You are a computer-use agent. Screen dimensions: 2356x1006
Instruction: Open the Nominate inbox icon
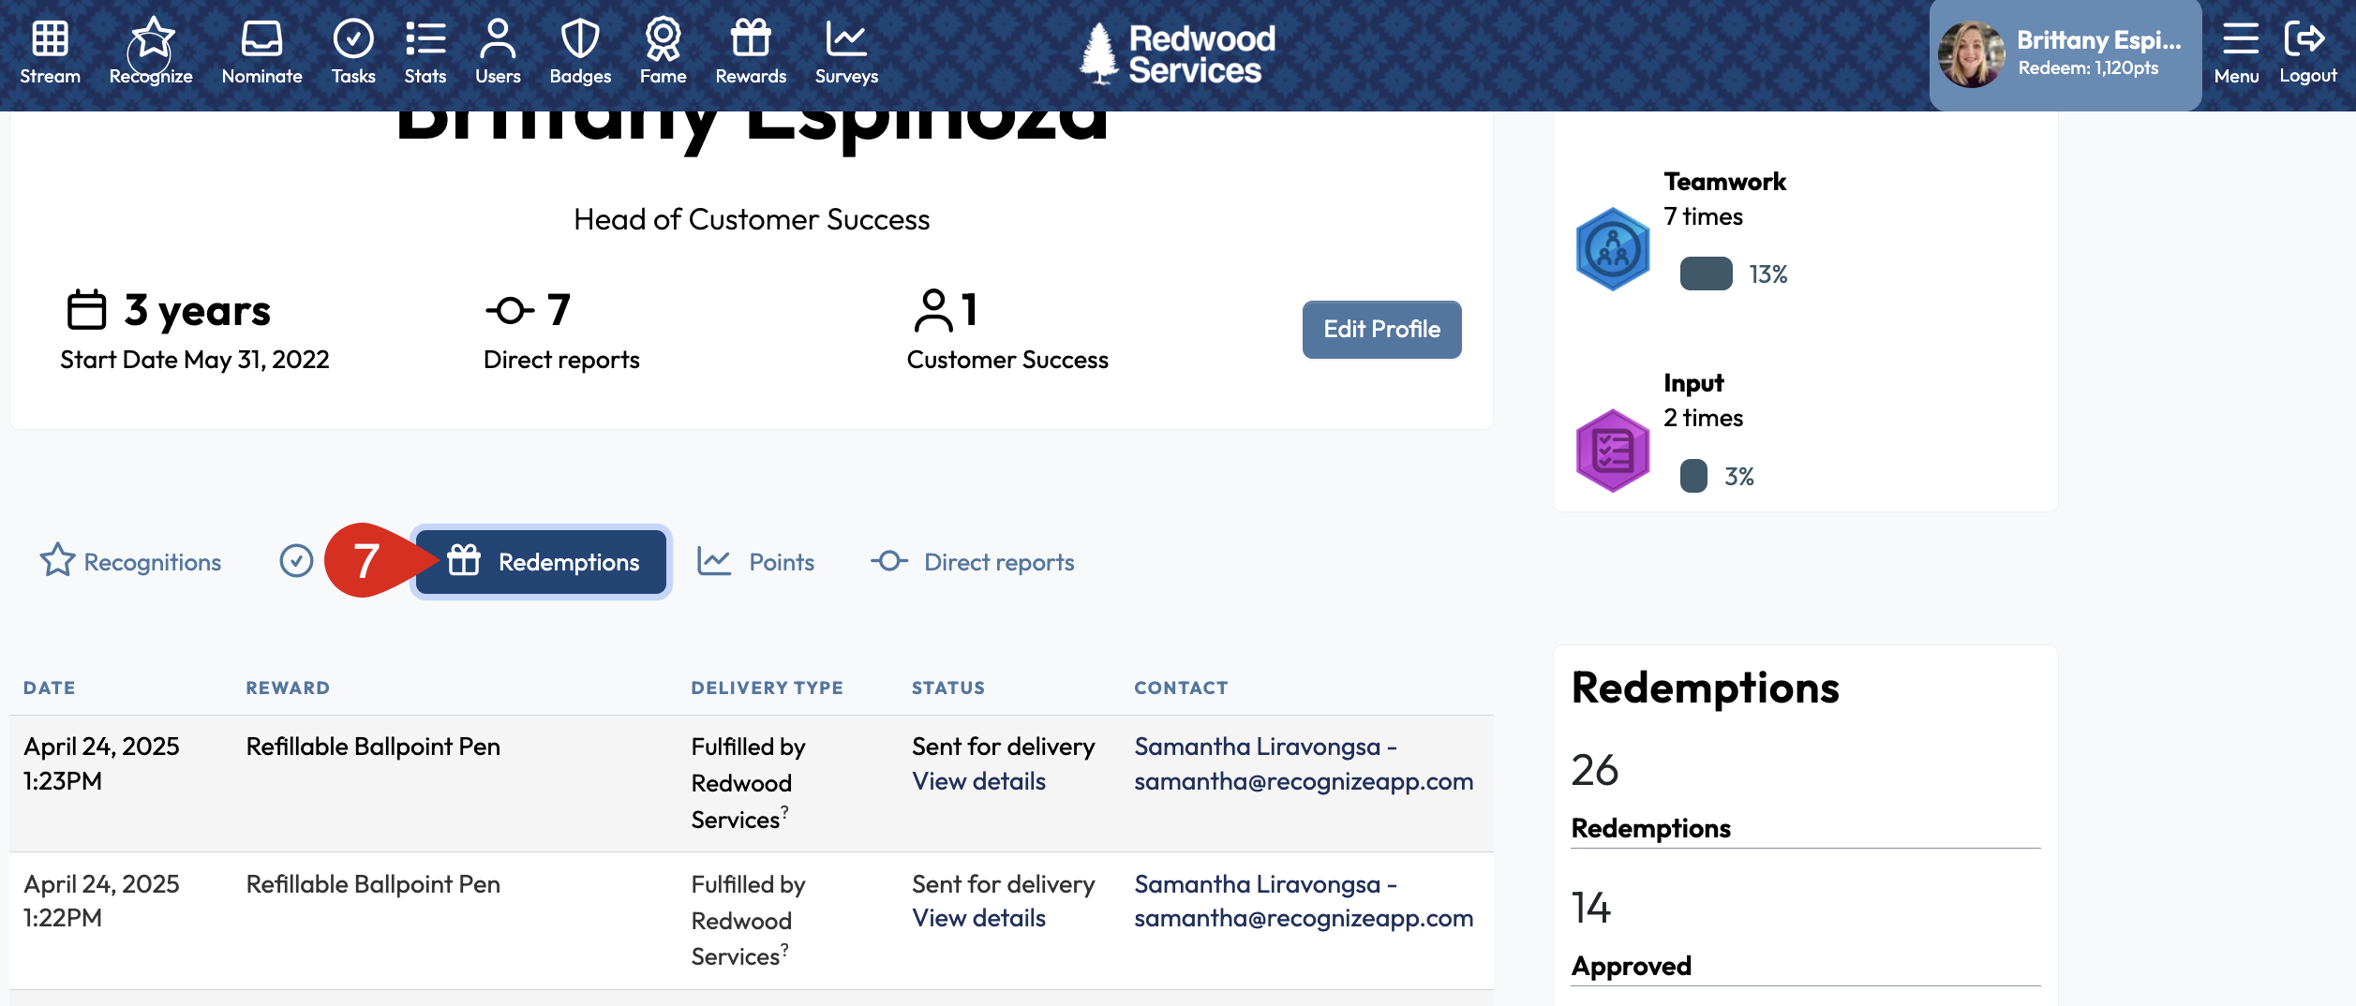[x=261, y=39]
